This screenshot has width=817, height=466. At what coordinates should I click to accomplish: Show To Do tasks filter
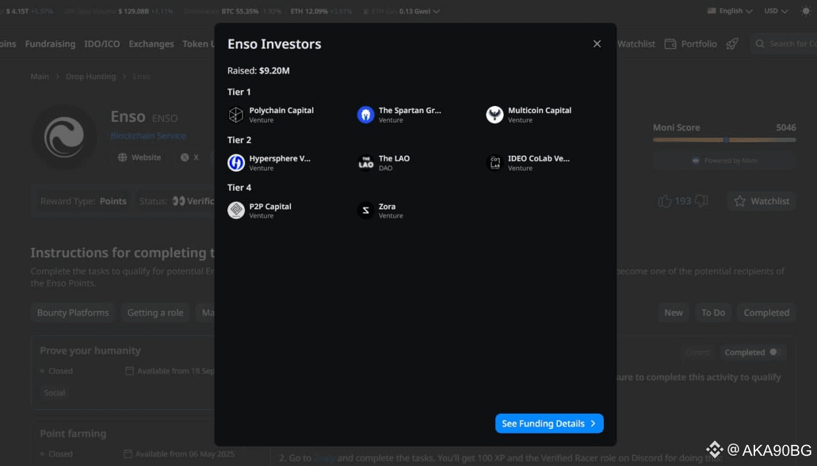pyautogui.click(x=713, y=313)
